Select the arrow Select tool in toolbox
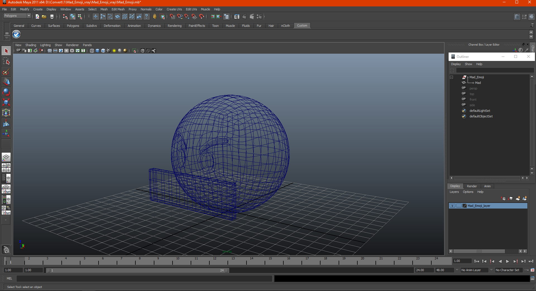The image size is (536, 291). (x=6, y=51)
